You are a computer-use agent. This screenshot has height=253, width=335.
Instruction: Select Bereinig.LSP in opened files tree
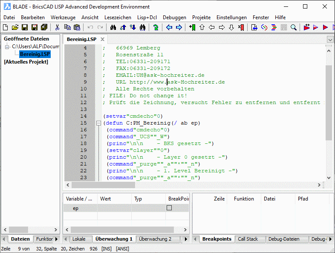tap(35, 54)
